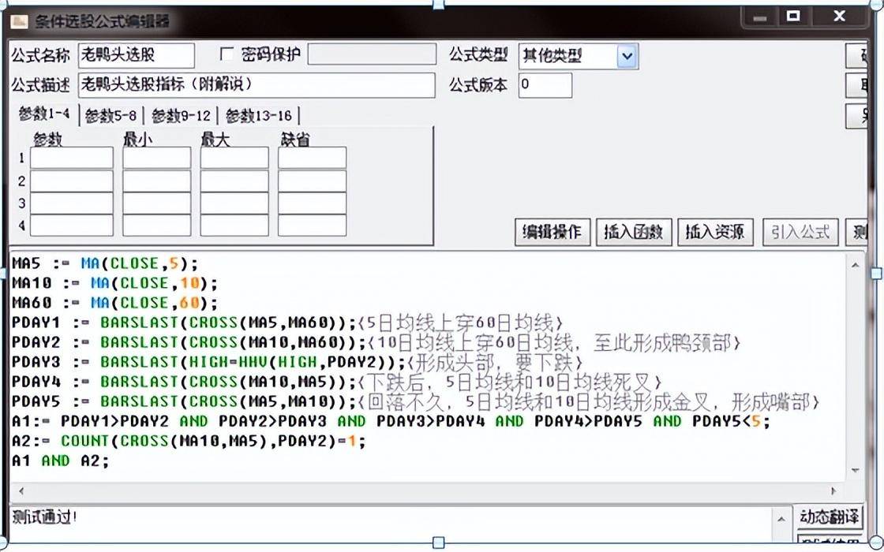Click the 动态翻译 button

pos(830,517)
